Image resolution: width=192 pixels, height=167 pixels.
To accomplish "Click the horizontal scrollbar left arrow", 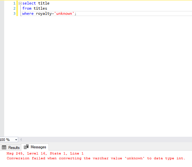I will [x=21, y=139].
